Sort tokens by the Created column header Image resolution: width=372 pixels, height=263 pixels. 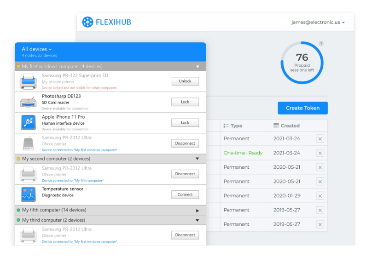coord(290,126)
